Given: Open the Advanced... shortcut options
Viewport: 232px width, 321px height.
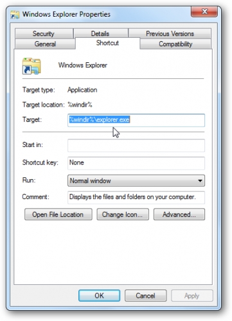Looking at the screenshot, I should click(x=179, y=214).
